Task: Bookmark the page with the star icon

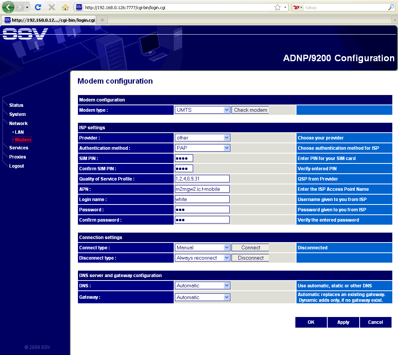Action: pos(277,7)
